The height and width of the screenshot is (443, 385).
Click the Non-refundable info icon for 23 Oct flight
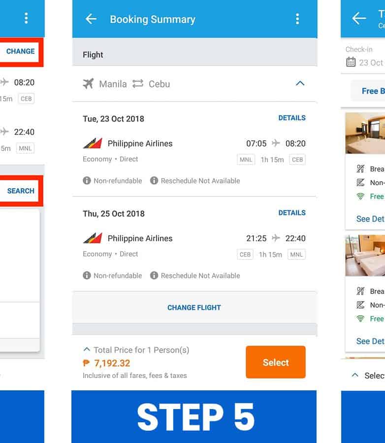(87, 181)
